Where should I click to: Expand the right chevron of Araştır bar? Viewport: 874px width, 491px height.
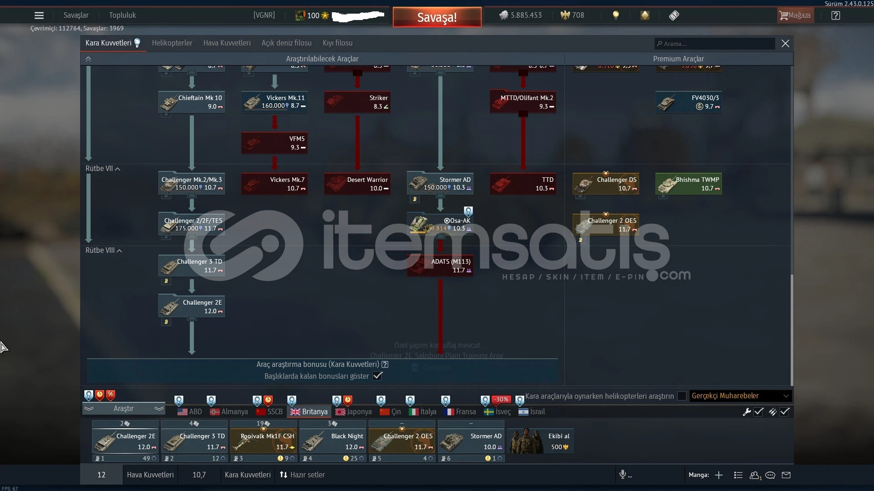coord(159,409)
